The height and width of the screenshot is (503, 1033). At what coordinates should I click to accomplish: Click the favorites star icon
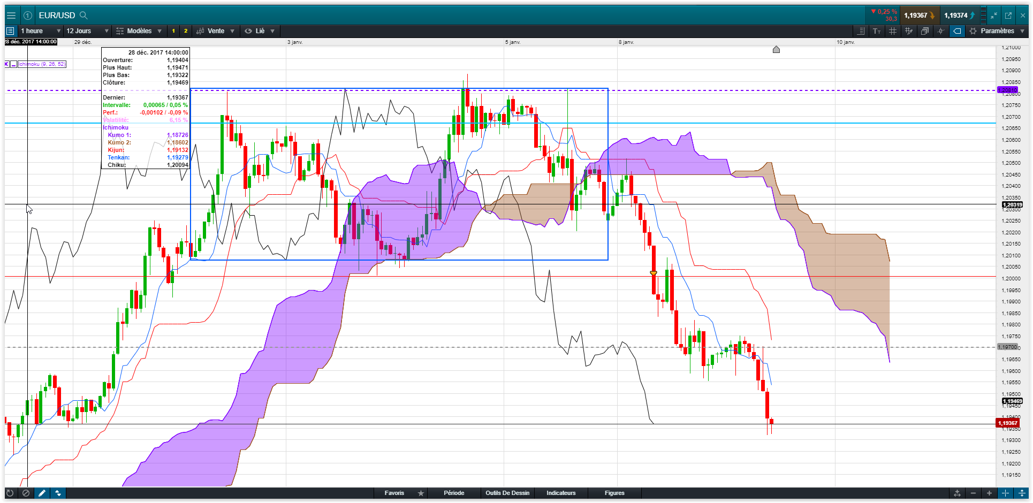point(421,493)
